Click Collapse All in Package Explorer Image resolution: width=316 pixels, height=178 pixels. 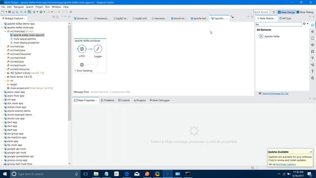[x=54, y=17]
